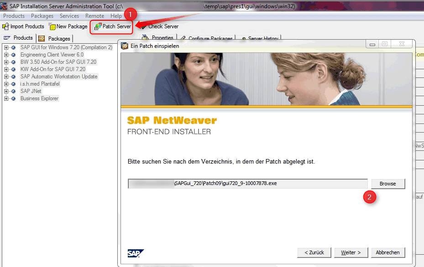Select the Business Explorer entry
424x267 pixels.
[40, 98]
